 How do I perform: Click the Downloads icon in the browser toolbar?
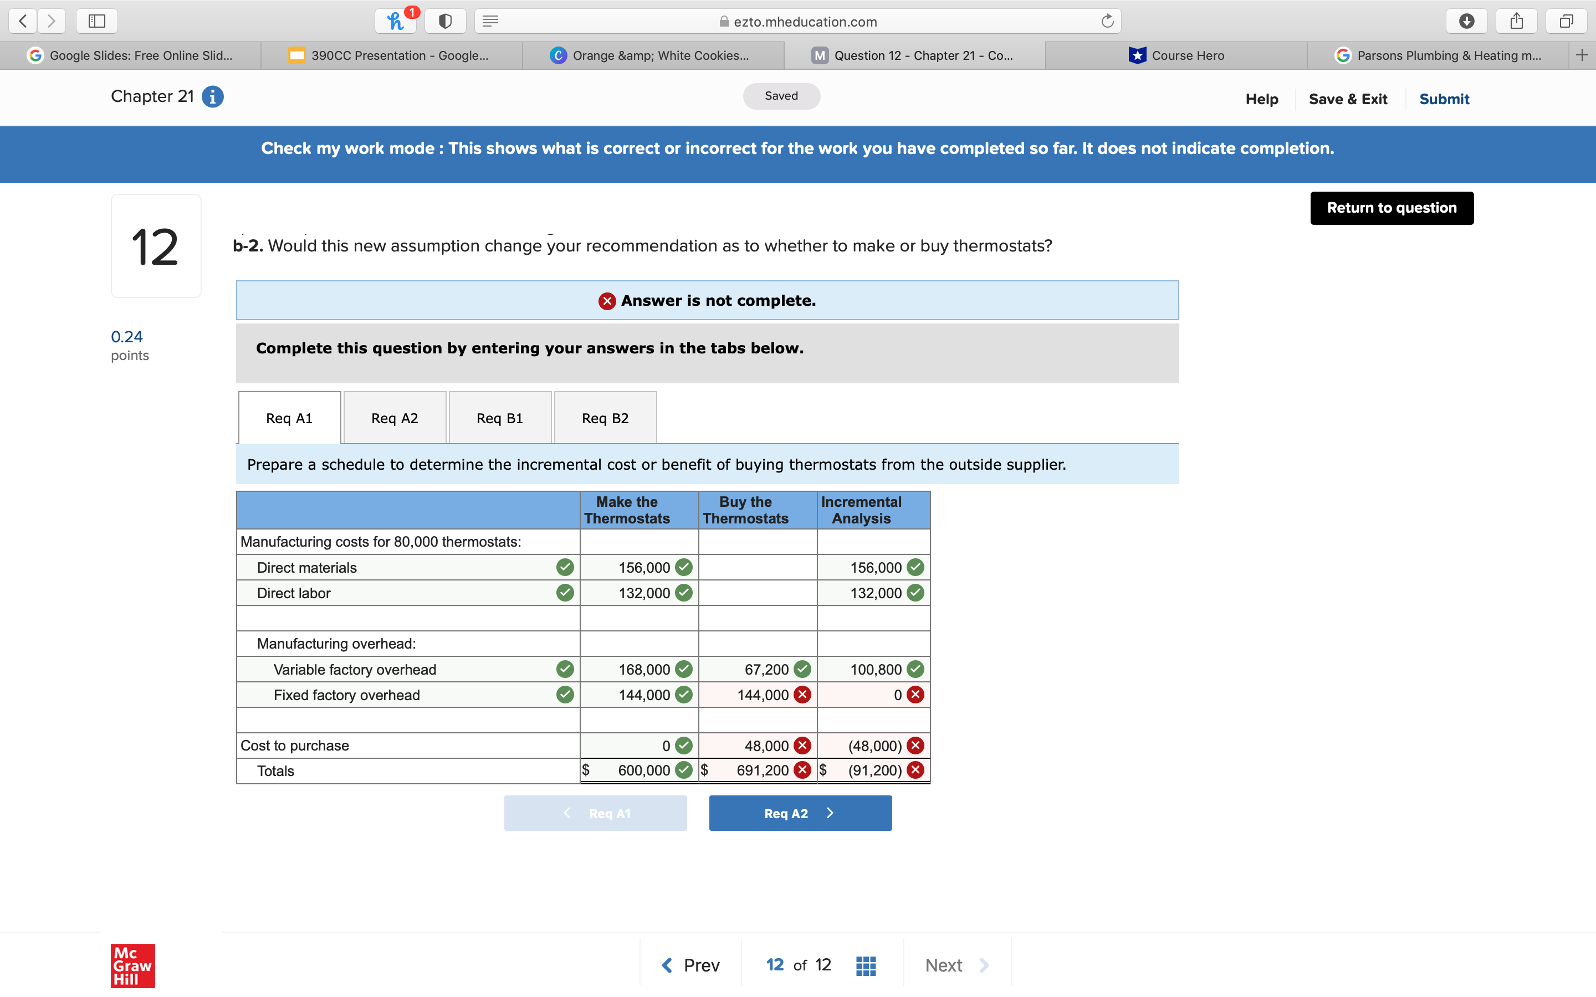click(1467, 20)
